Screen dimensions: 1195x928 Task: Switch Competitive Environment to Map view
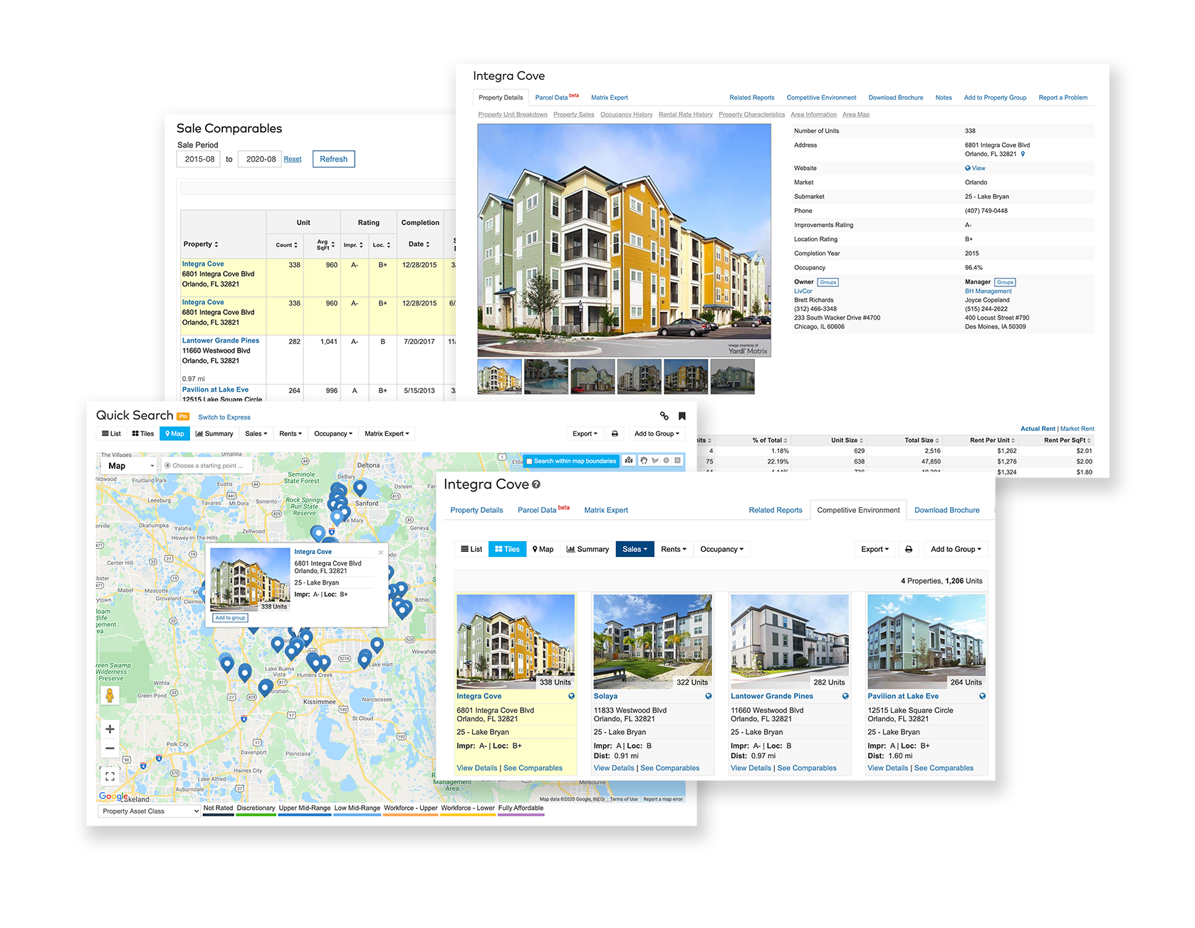tap(543, 549)
